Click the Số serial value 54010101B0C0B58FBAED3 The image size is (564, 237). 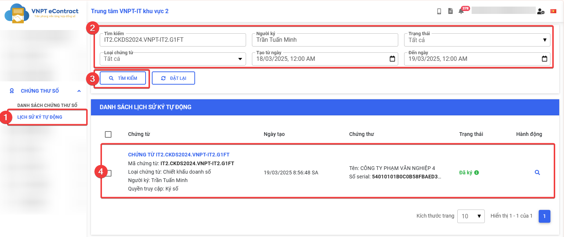[406, 177]
